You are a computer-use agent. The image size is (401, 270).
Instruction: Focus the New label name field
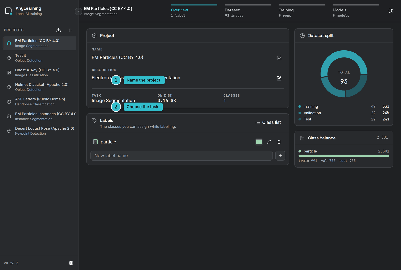181,156
